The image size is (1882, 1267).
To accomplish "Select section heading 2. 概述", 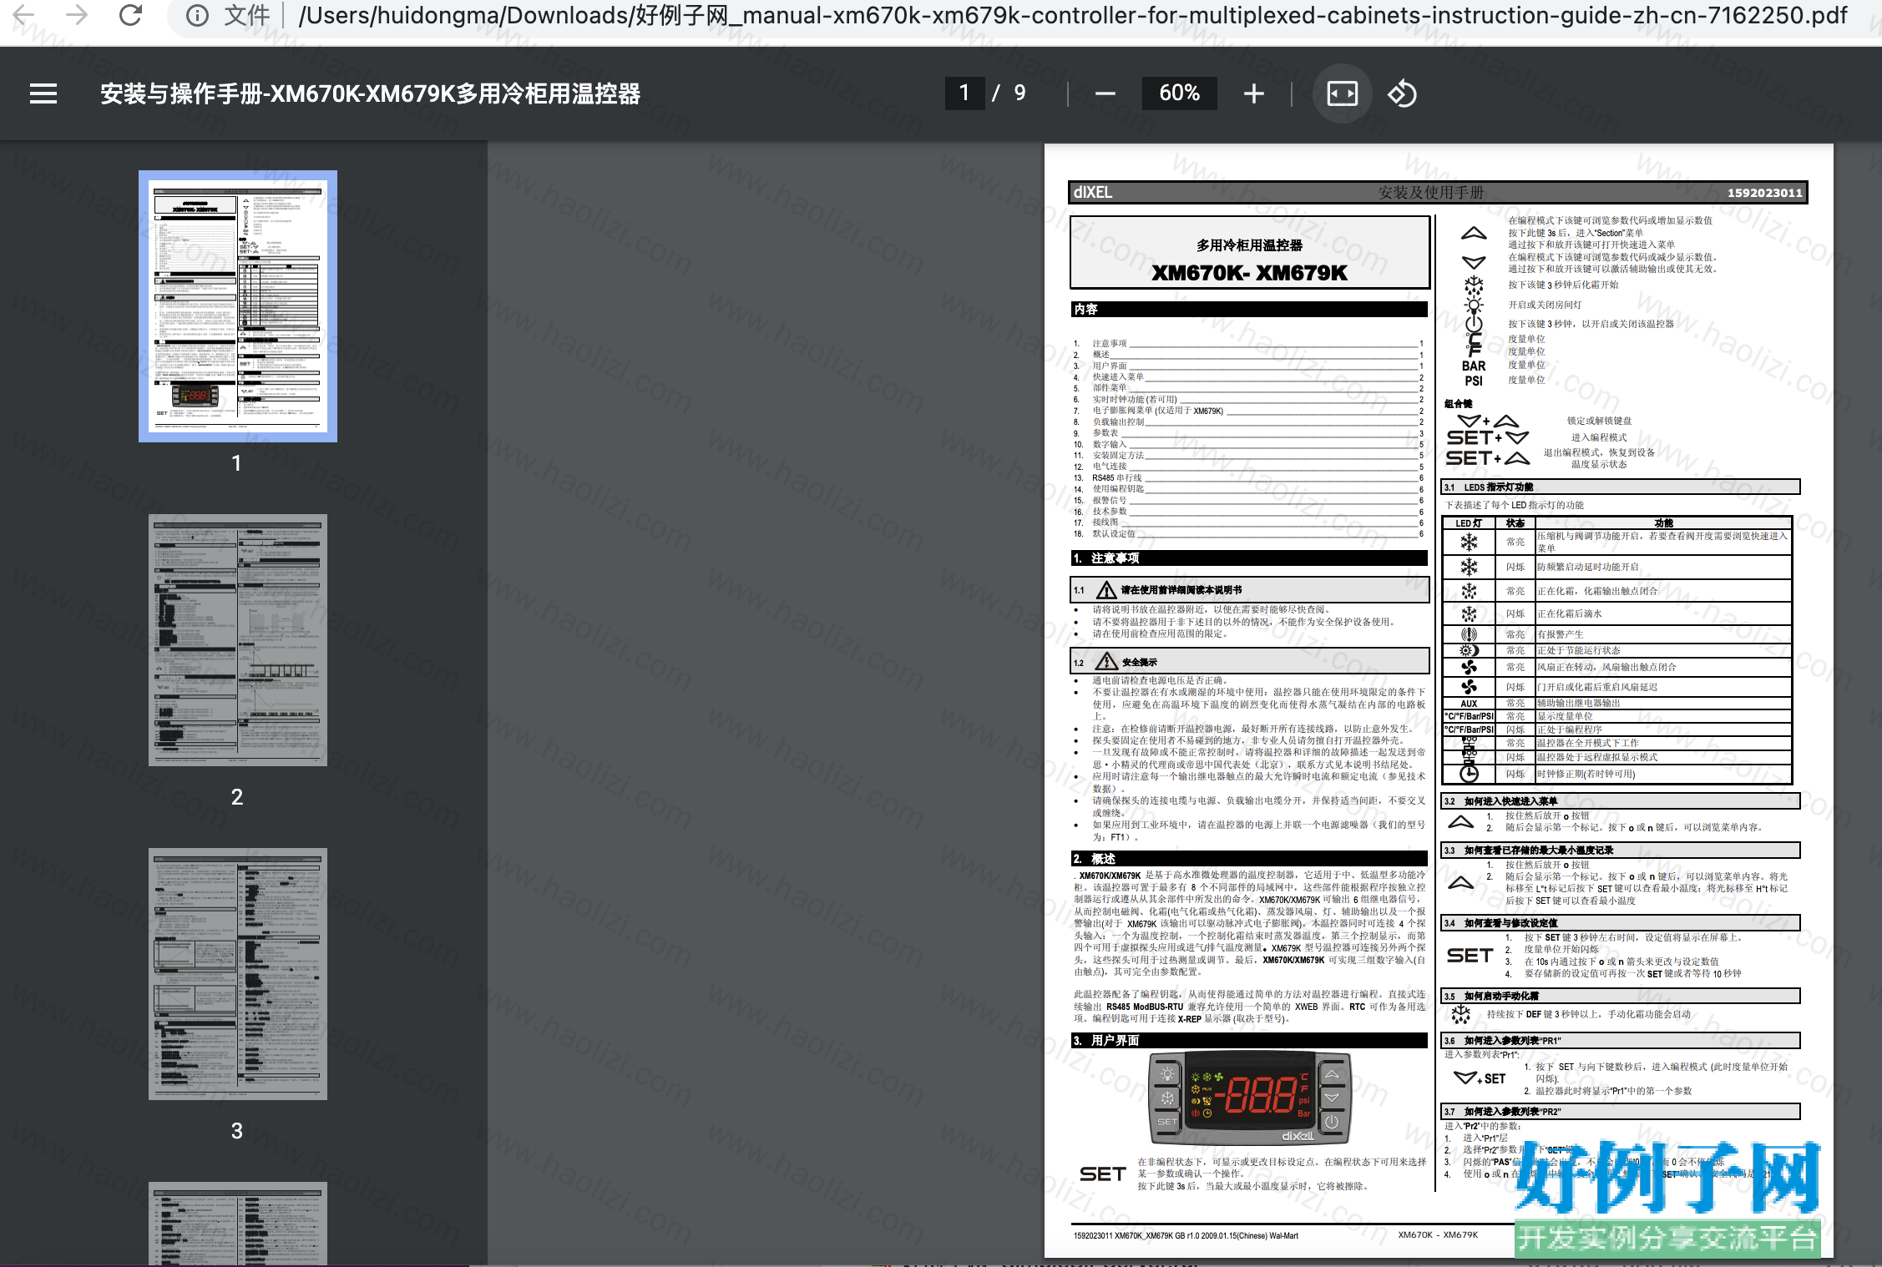I will 1249,858.
